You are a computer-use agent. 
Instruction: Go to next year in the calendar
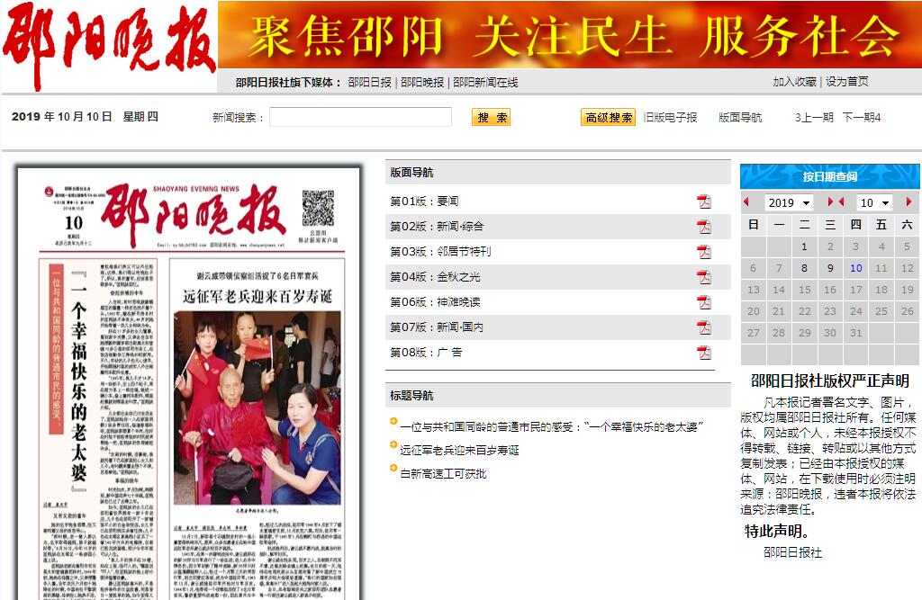[830, 202]
